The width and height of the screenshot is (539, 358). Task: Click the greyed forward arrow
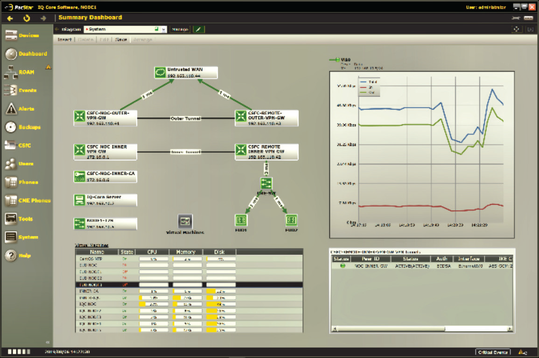pyautogui.click(x=43, y=18)
